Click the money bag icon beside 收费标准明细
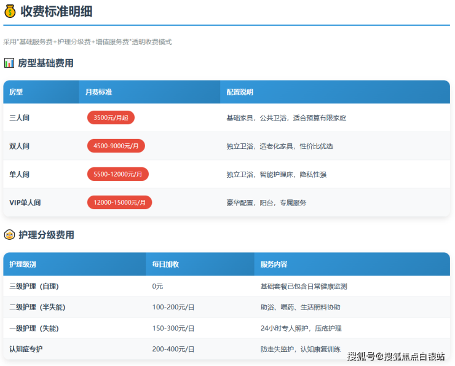The width and height of the screenshot is (455, 366). point(10,11)
